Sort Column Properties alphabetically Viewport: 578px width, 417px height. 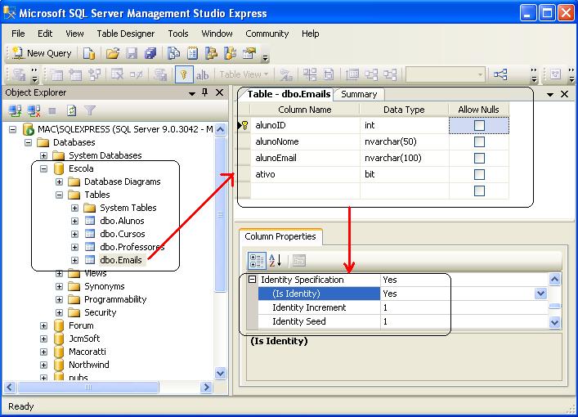pyautogui.click(x=276, y=261)
